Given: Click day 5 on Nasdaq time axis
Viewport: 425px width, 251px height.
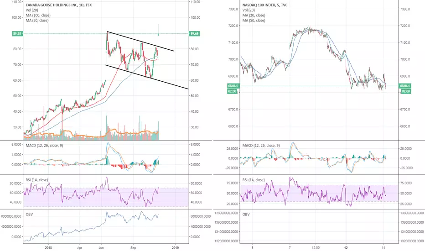Looking at the screenshot, I should [252, 247].
